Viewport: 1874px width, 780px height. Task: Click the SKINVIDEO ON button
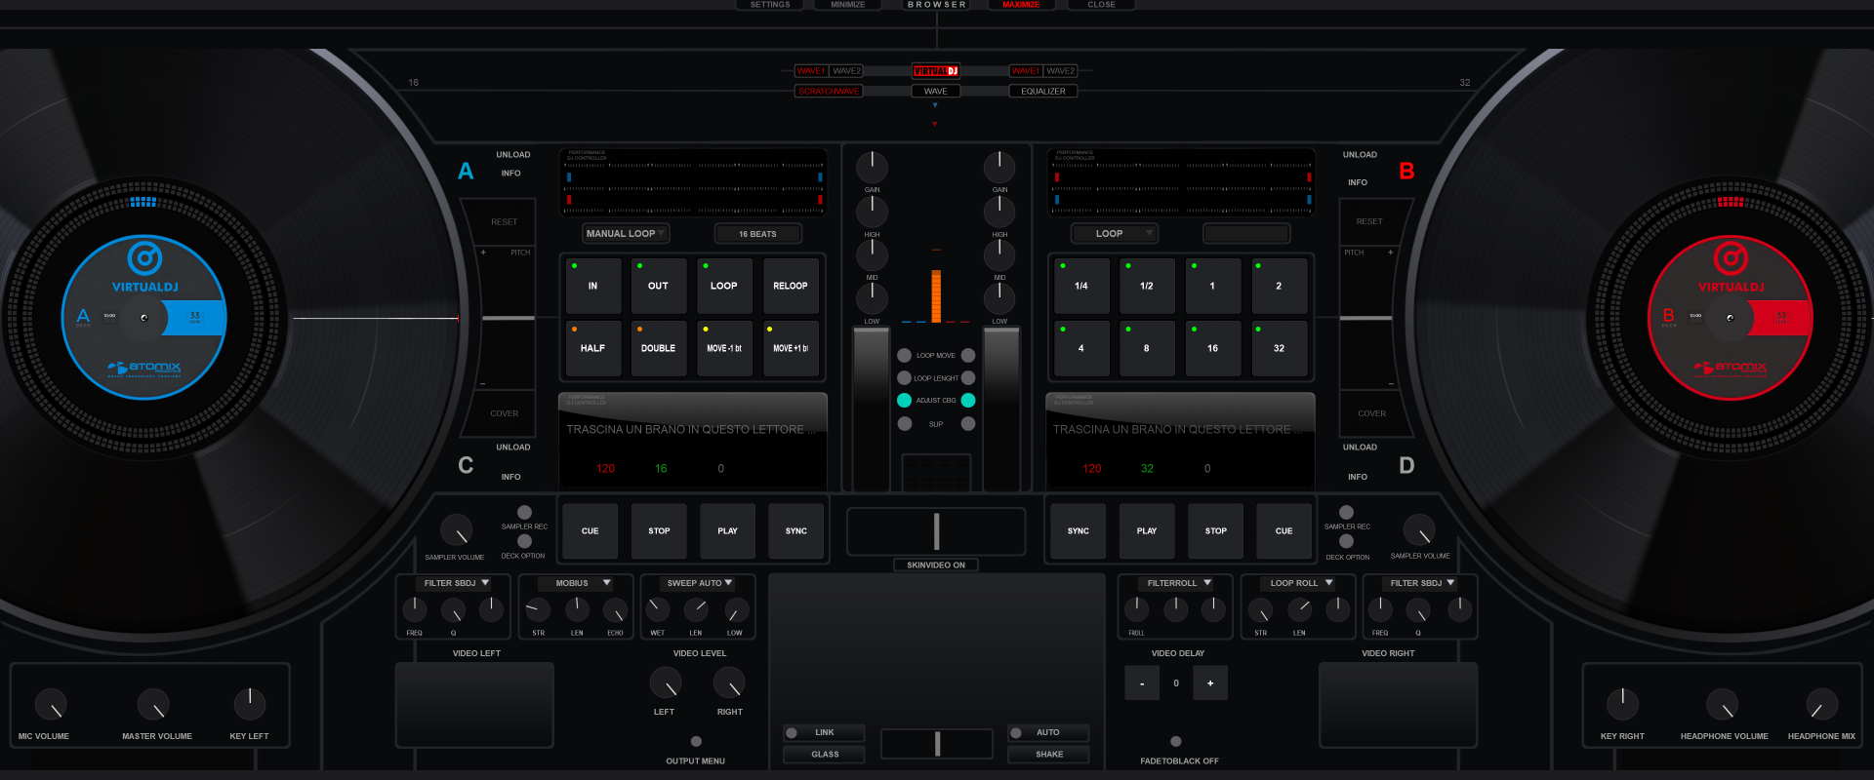(935, 565)
